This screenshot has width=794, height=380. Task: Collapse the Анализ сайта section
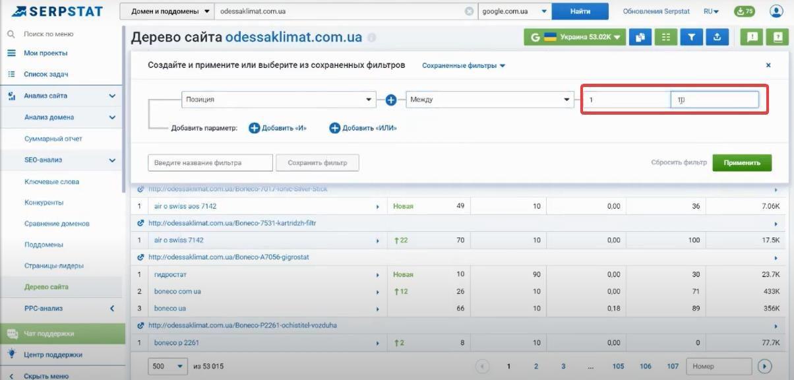112,96
